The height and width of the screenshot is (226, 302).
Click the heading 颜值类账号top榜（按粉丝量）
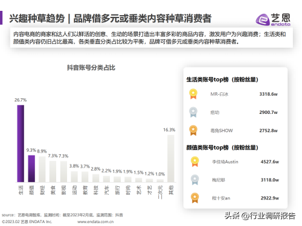tap(222, 148)
